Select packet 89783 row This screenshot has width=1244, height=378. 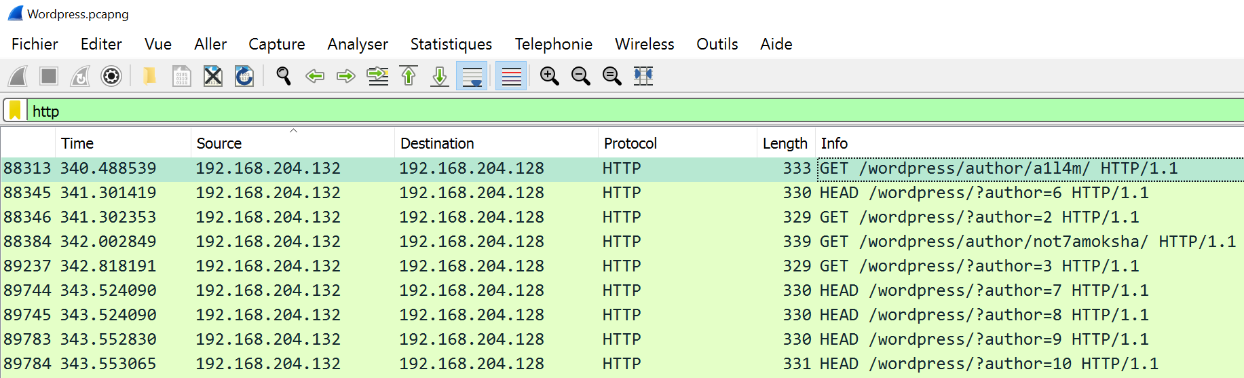(622, 339)
